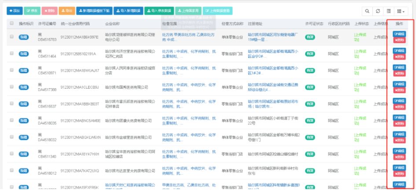Delete row CB4510971 with red 删除
The image size is (416, 190).
coord(399,73)
